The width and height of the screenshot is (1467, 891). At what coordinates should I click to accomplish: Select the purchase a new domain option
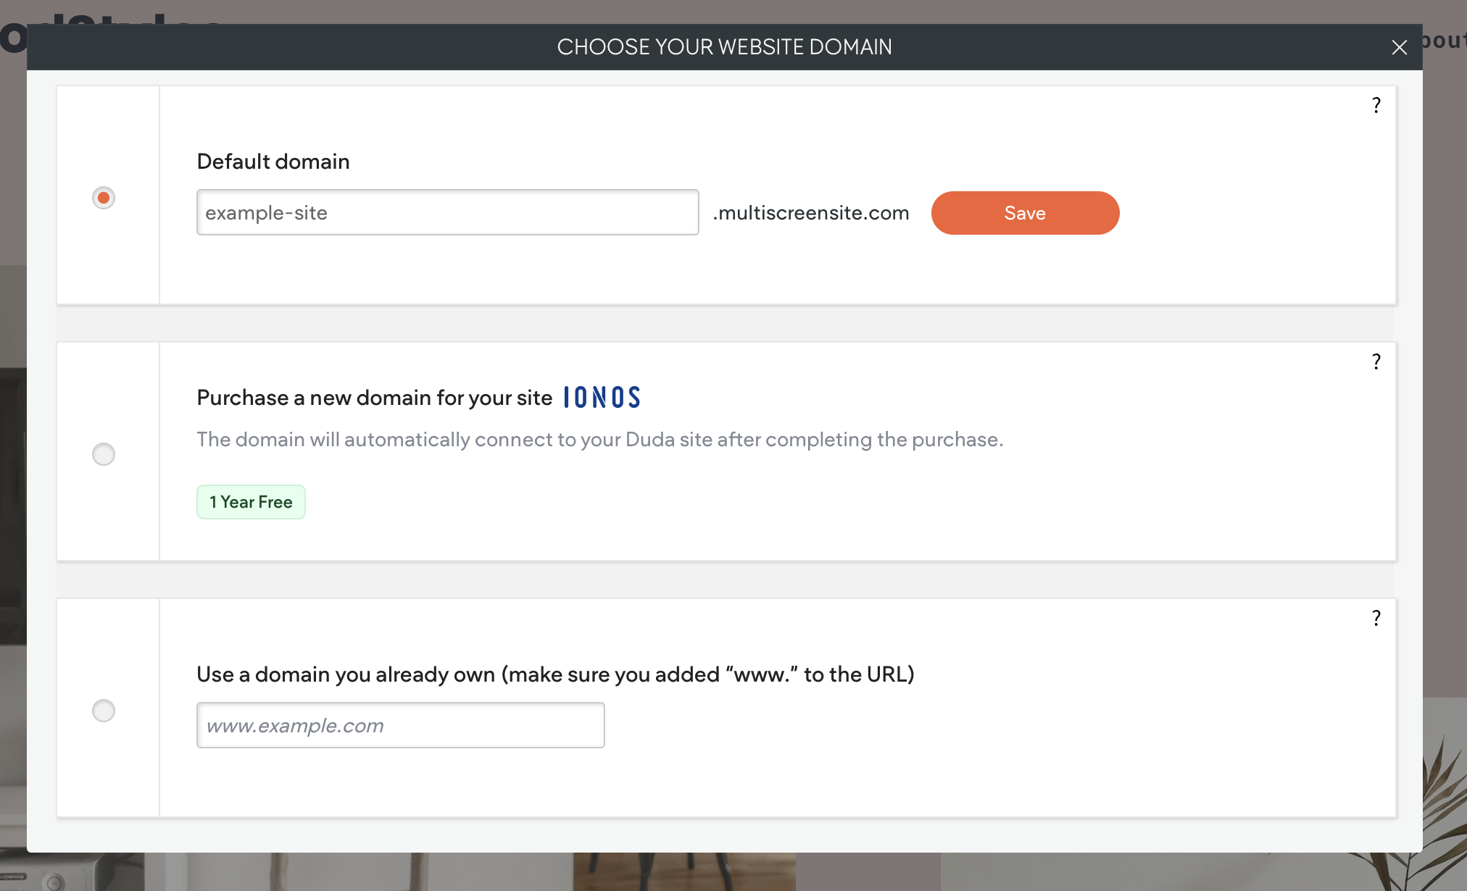pos(103,454)
